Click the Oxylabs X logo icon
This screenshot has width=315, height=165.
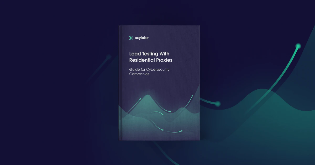[x=131, y=38]
